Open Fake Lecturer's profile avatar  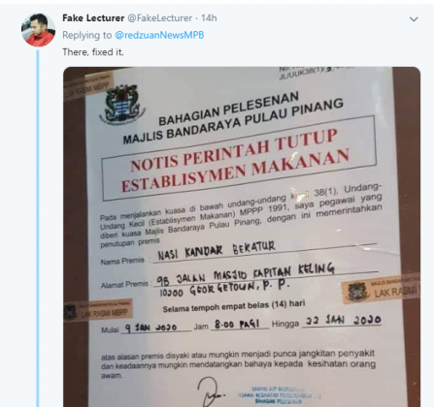38,30
